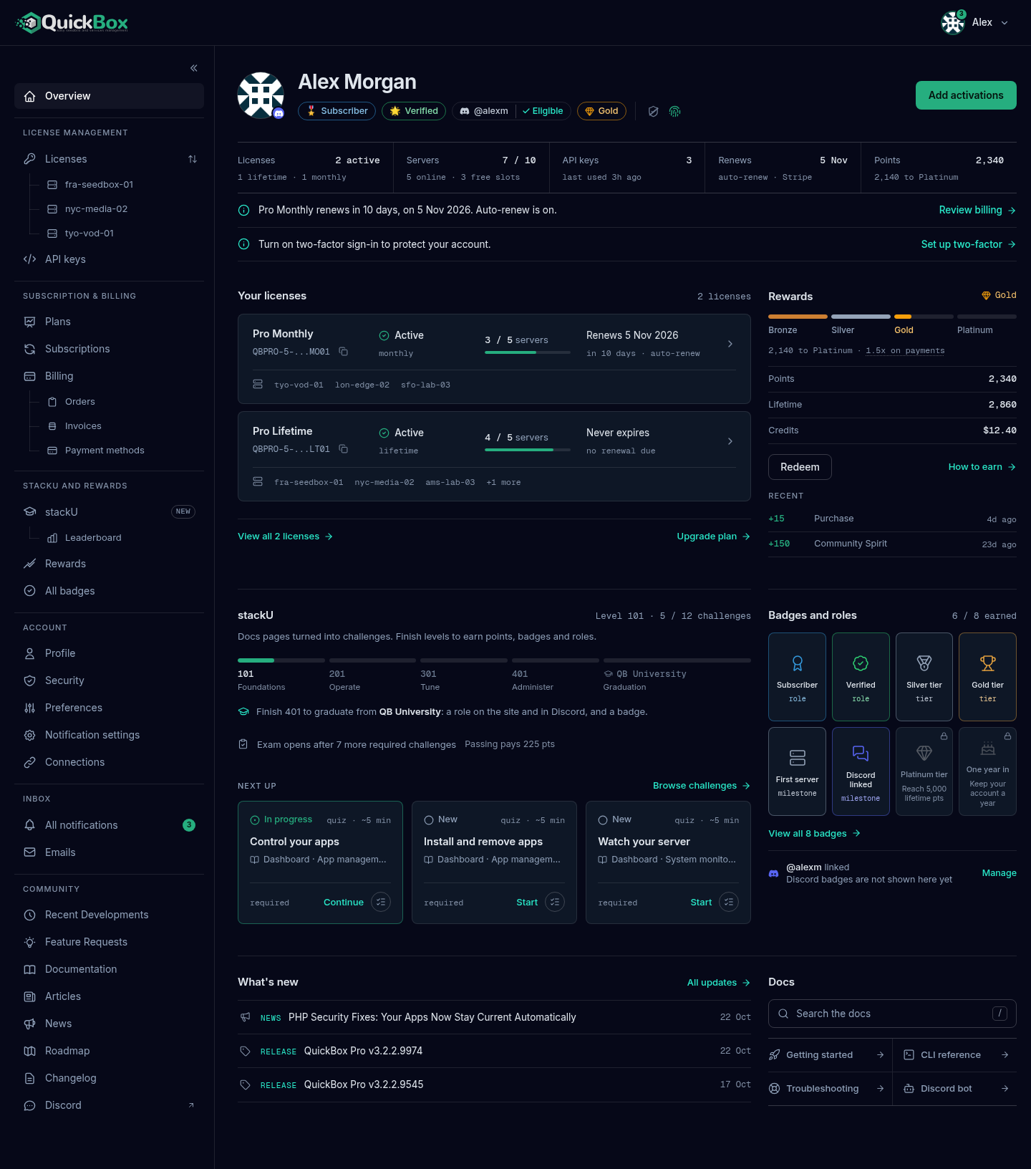Toggle the Licenses tree sort arrows
Viewport: 1031px width, 1169px height.
click(x=193, y=159)
